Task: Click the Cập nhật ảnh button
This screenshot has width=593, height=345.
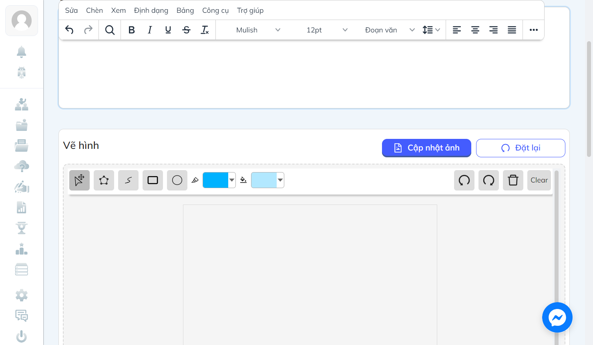Action: tap(426, 148)
